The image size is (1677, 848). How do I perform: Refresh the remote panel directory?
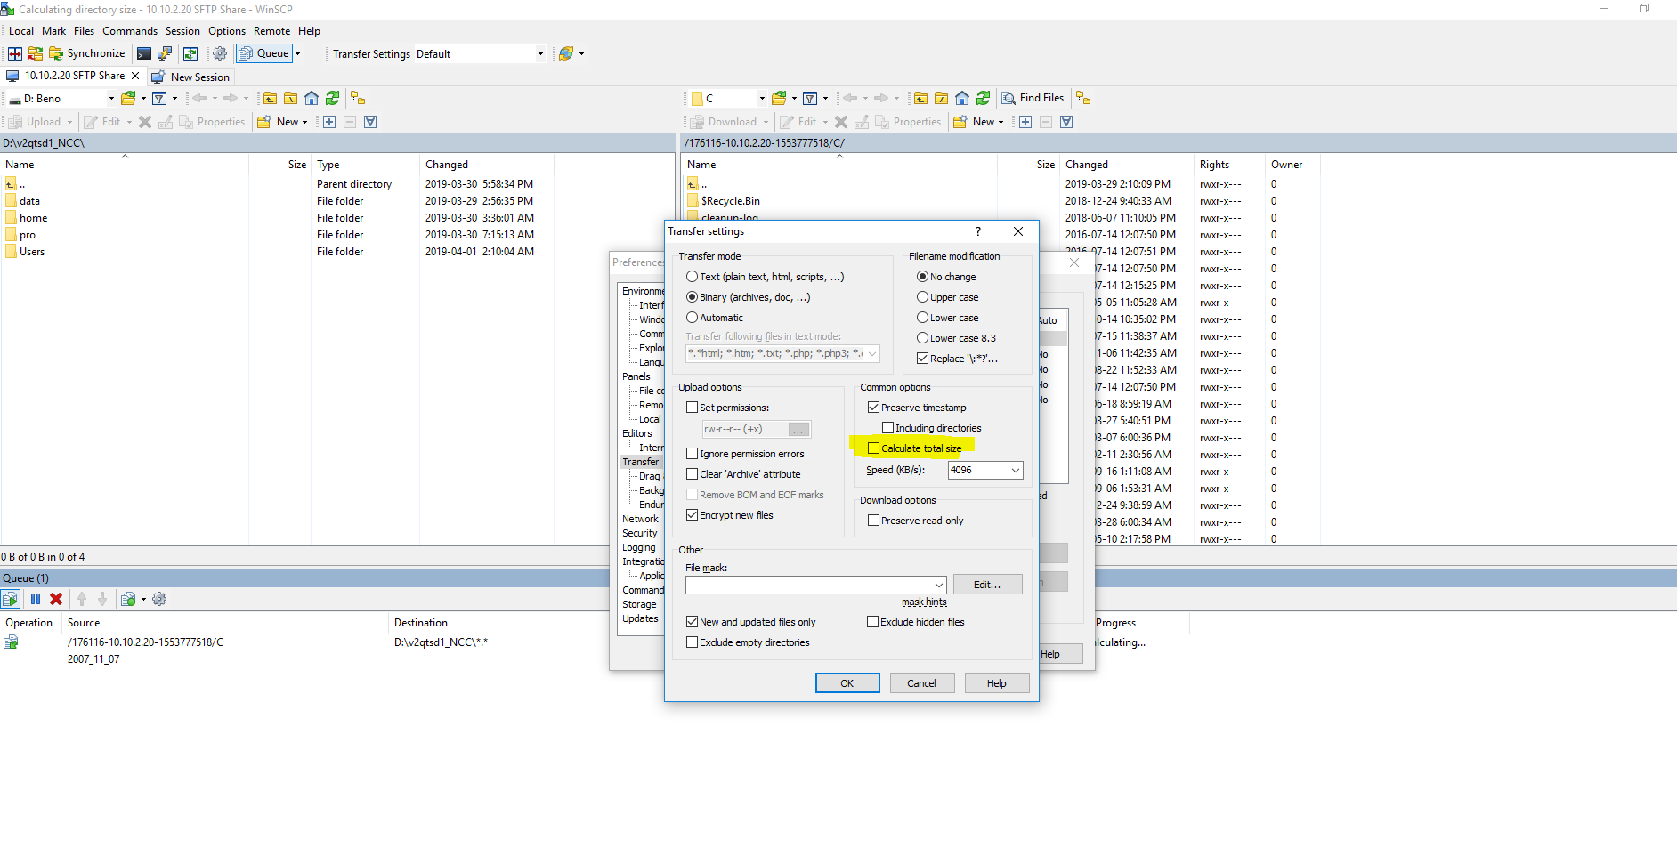(983, 98)
